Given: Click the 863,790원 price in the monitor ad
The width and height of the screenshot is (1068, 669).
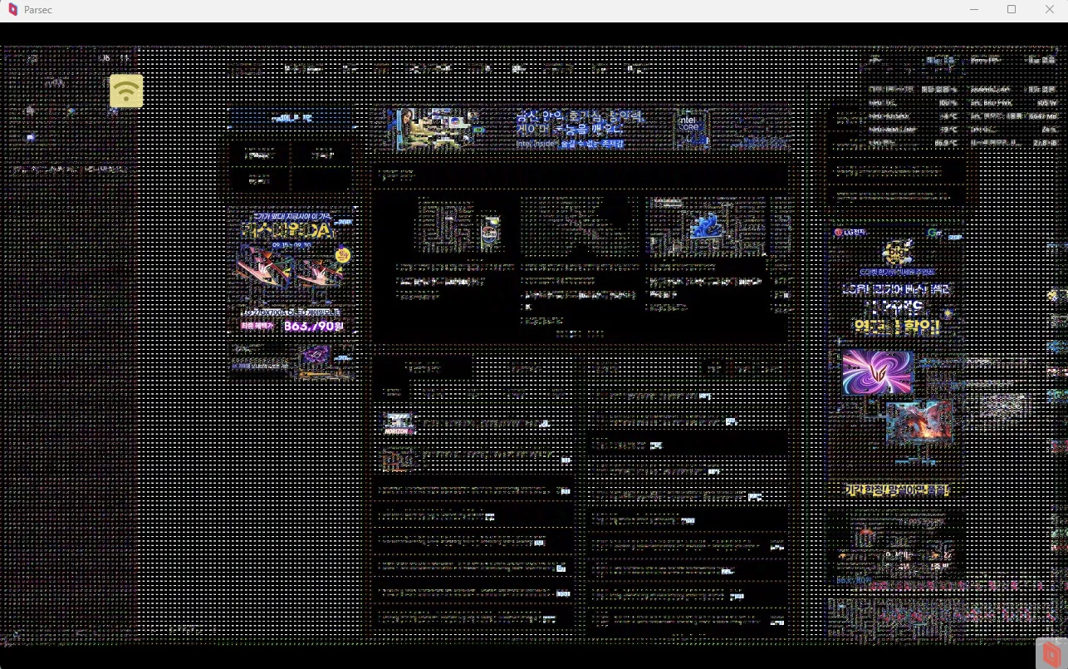Looking at the screenshot, I should [313, 327].
